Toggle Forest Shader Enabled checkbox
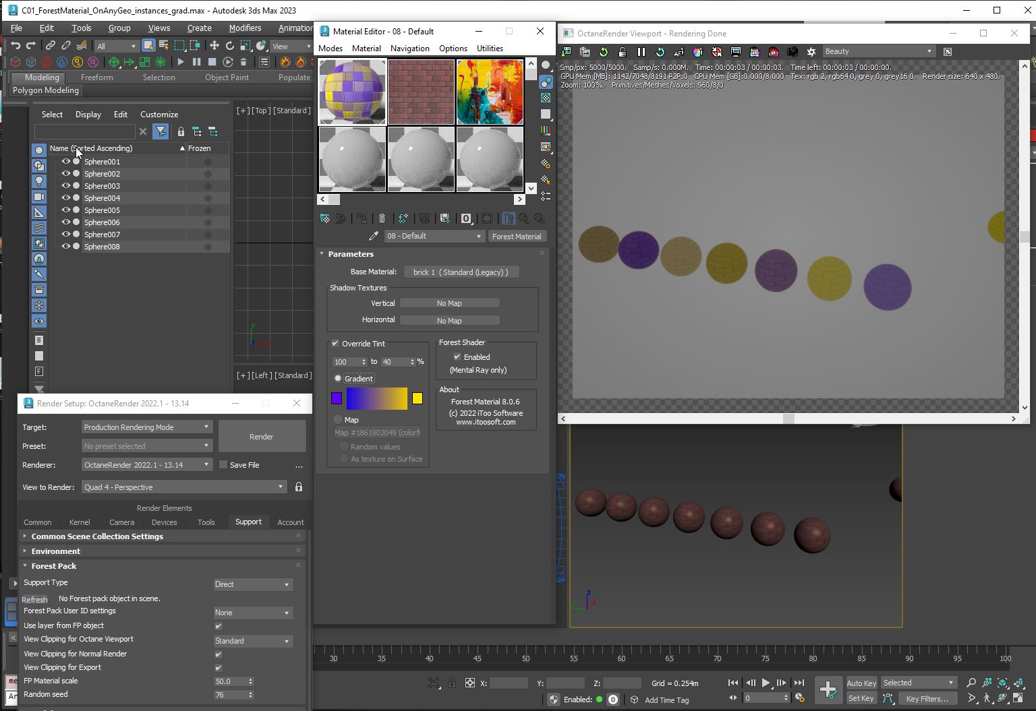The height and width of the screenshot is (711, 1036). [457, 357]
